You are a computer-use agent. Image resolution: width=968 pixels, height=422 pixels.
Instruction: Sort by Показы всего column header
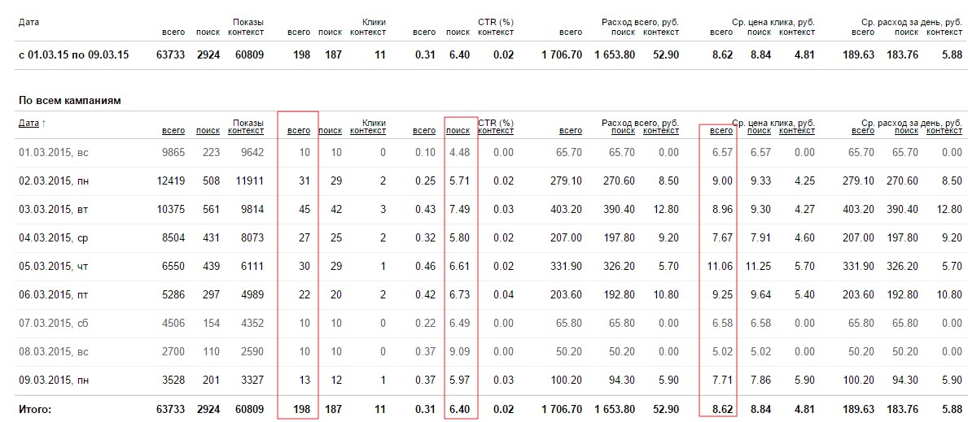pyautogui.click(x=173, y=130)
